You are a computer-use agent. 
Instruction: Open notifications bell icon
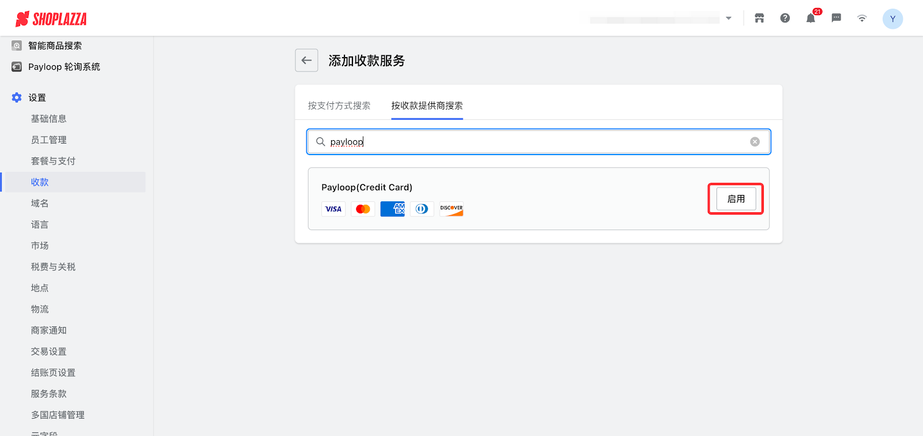pos(811,18)
